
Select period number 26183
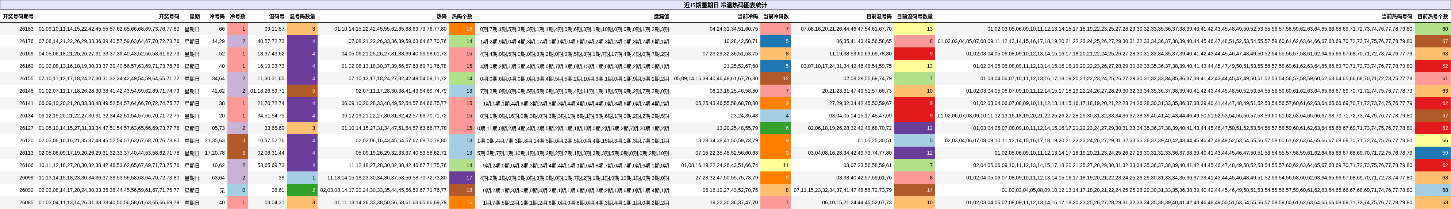tap(27, 29)
